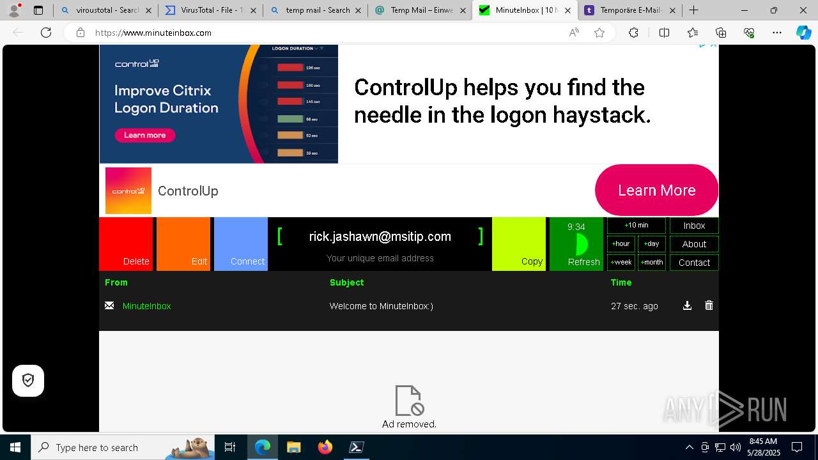Viewport: 818px width, 460px height.
Task: Open Firefox from taskbar
Action: click(325, 447)
